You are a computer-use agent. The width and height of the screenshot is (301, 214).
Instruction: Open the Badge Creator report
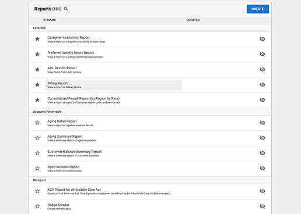pyautogui.click(x=58, y=205)
